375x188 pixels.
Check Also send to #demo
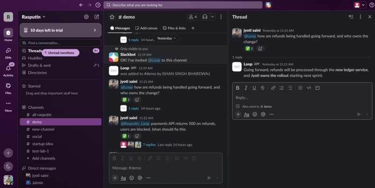[x=238, y=106]
